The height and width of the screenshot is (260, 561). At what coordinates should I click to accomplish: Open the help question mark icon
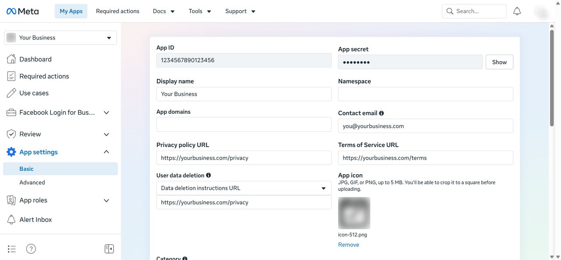pos(31,249)
